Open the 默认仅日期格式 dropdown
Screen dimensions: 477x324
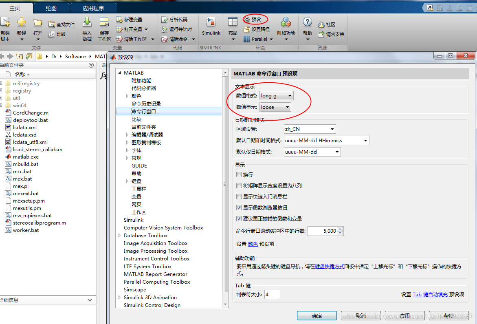312,152
